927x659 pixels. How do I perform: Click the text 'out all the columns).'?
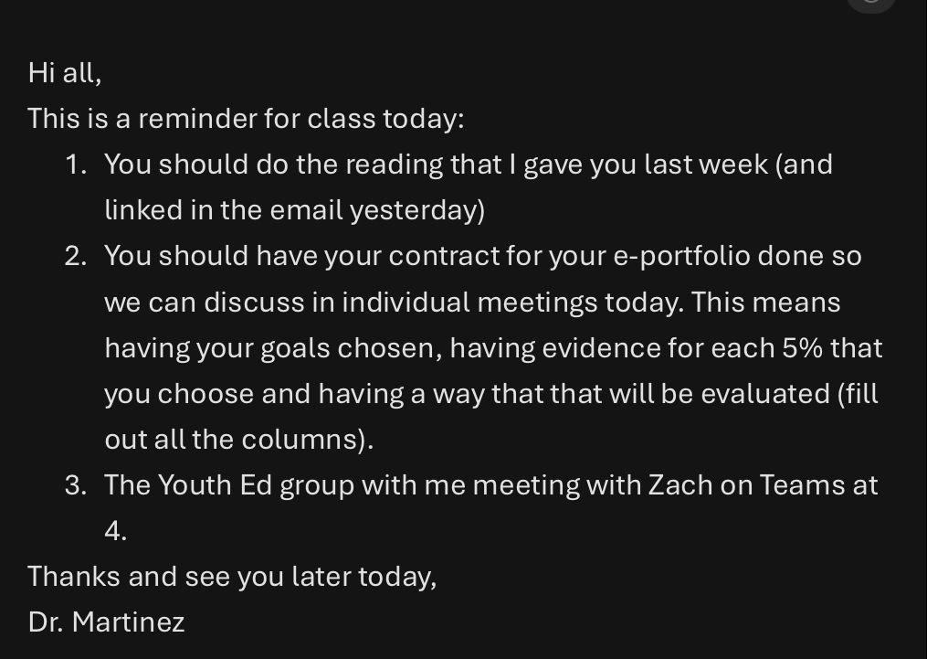click(x=239, y=440)
